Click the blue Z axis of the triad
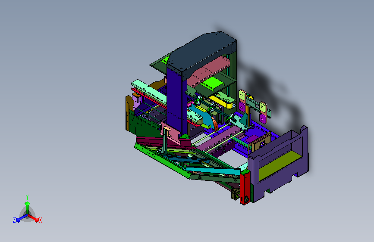This screenshot has height=242, width=374. 19,219
